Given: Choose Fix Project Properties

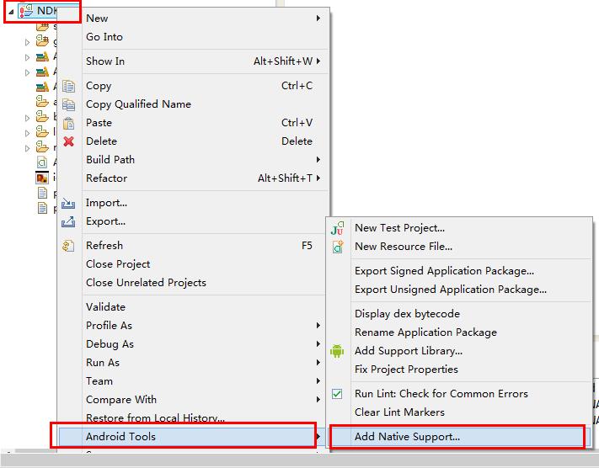Looking at the screenshot, I should click(459, 370).
